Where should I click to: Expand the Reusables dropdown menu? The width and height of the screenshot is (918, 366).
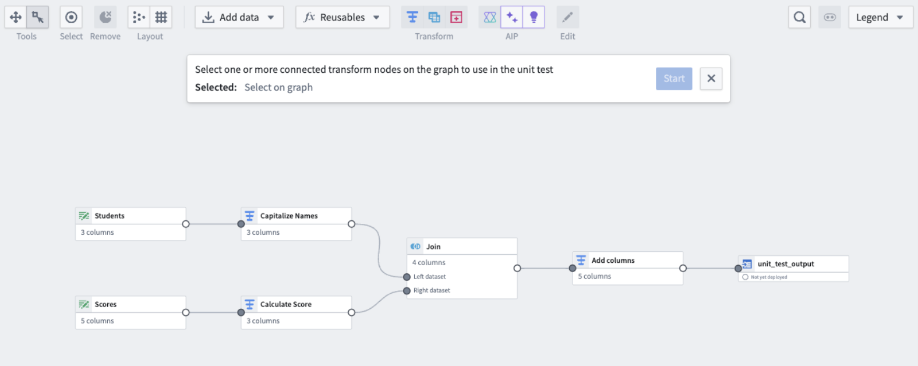(343, 17)
